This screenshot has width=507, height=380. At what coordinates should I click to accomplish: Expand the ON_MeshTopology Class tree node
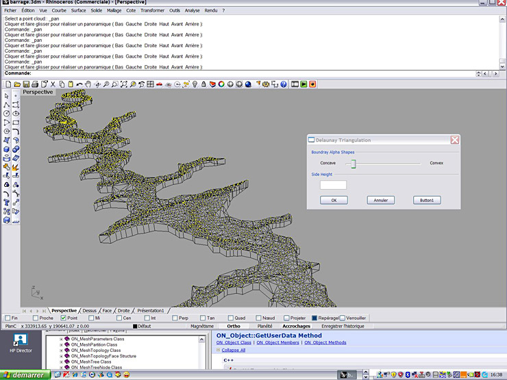pyautogui.click(x=61, y=350)
